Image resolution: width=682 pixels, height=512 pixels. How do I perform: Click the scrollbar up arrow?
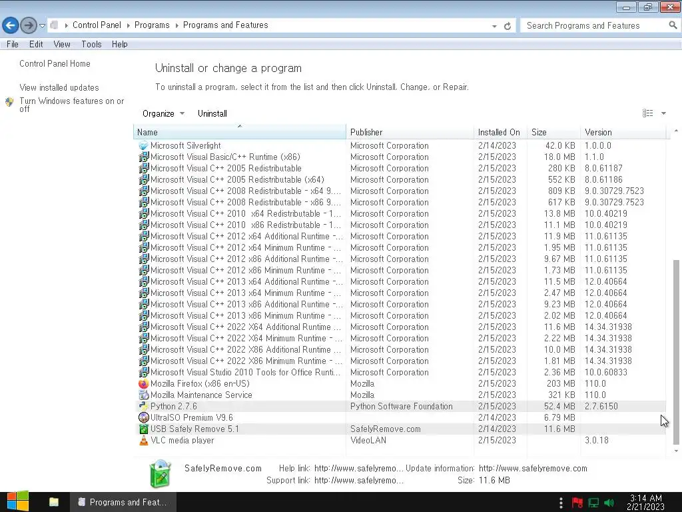click(x=675, y=131)
